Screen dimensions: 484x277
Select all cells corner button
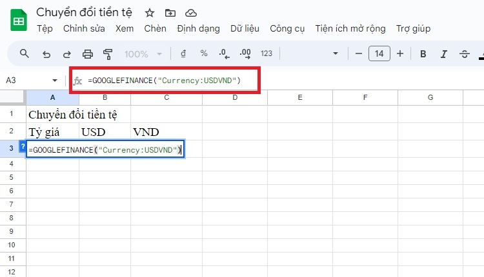click(13, 97)
